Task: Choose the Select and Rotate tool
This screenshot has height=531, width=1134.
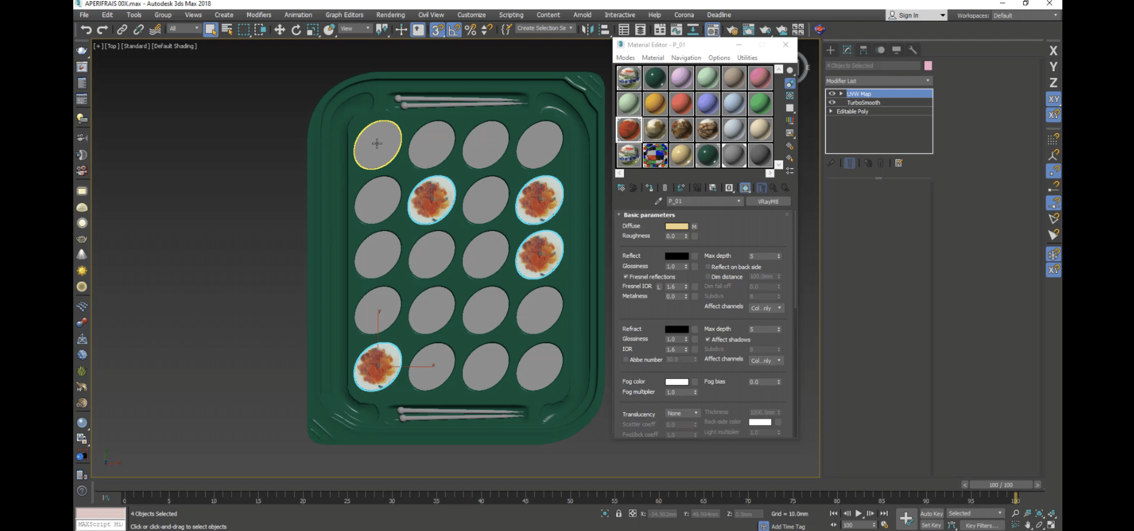Action: click(x=296, y=30)
